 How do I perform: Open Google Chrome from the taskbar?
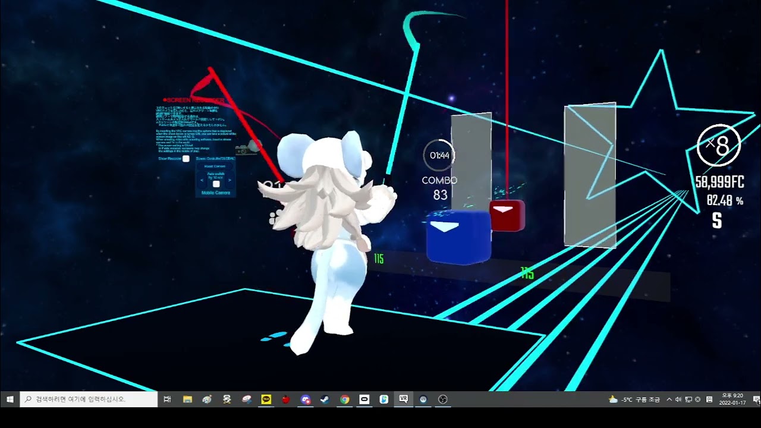coord(345,399)
